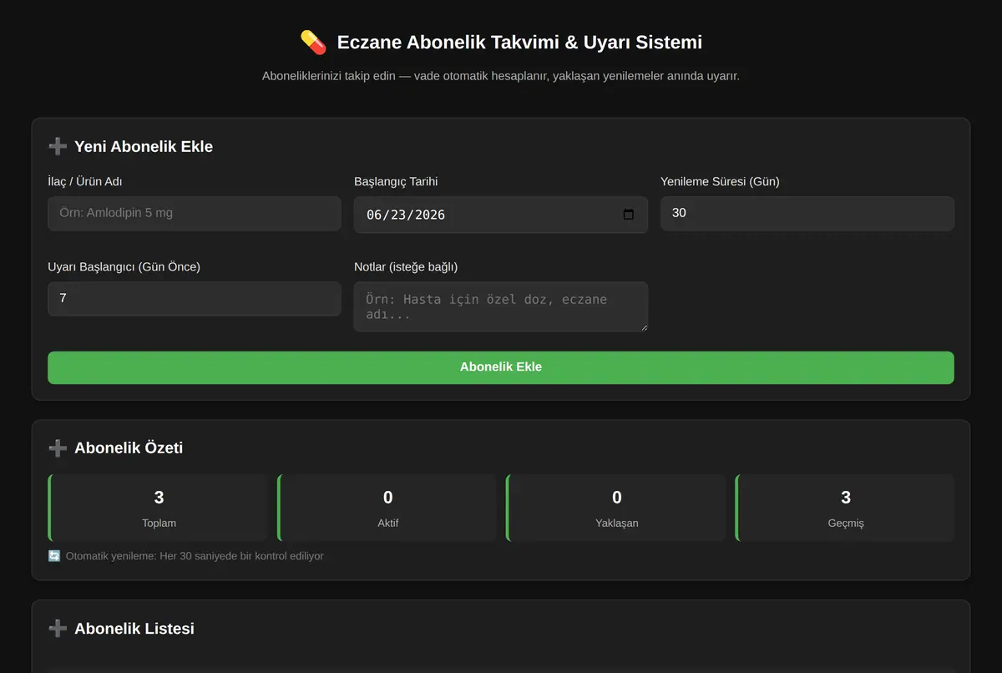Click the plus icon beside Abonelik Listesi
The image size is (1002, 673).
pos(58,628)
